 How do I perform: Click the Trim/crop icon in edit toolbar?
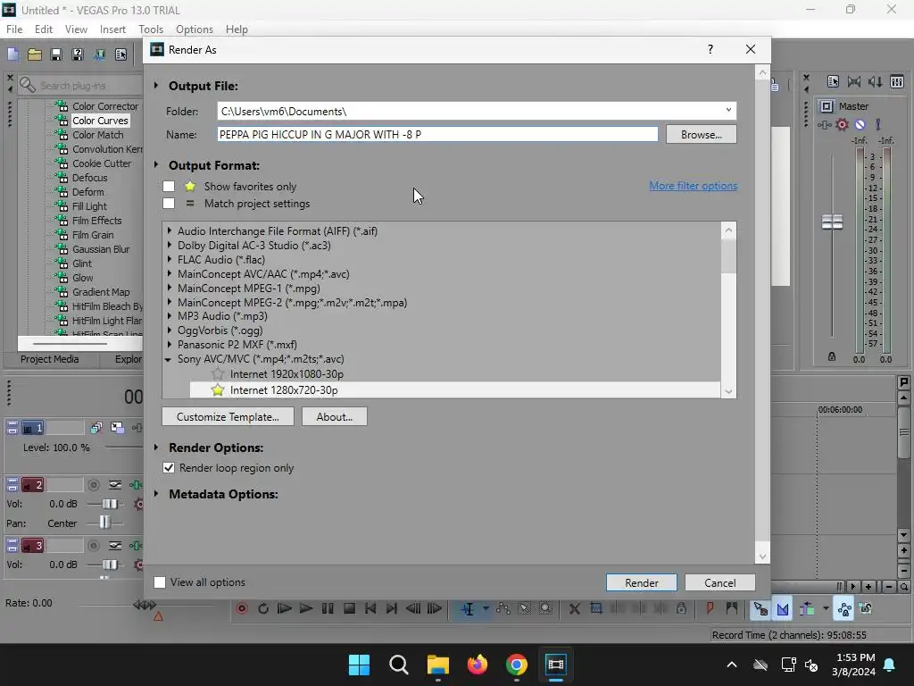(595, 607)
